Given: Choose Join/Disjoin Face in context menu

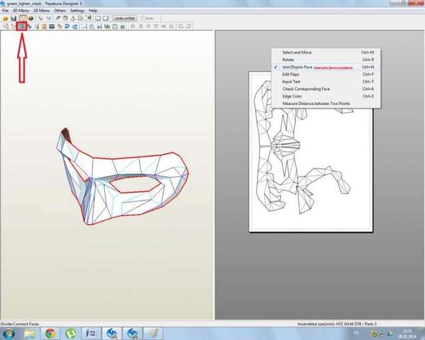Looking at the screenshot, I should tap(326, 67).
